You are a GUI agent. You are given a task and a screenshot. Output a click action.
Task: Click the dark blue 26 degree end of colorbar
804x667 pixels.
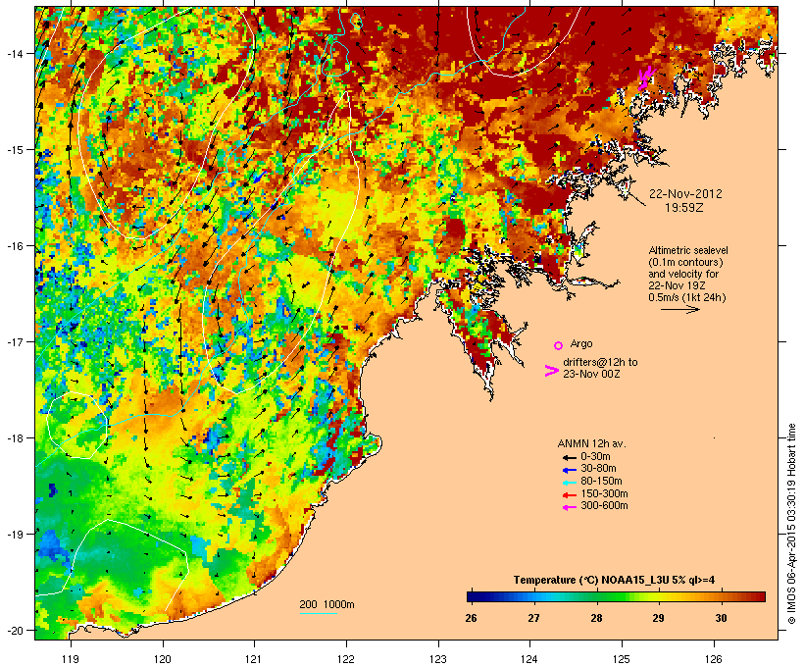[472, 596]
